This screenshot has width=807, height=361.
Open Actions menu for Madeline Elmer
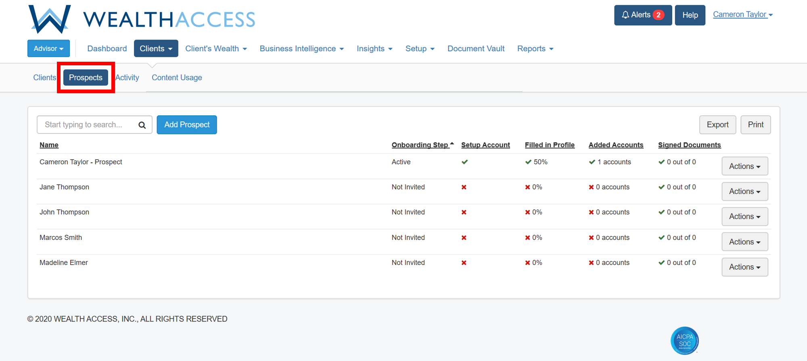point(744,267)
